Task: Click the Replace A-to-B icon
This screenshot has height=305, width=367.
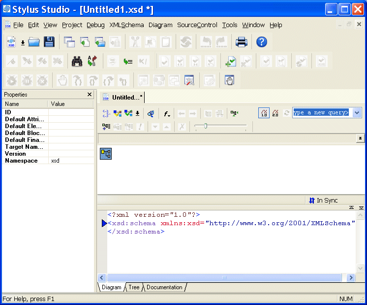Action: pyautogui.click(x=92, y=61)
